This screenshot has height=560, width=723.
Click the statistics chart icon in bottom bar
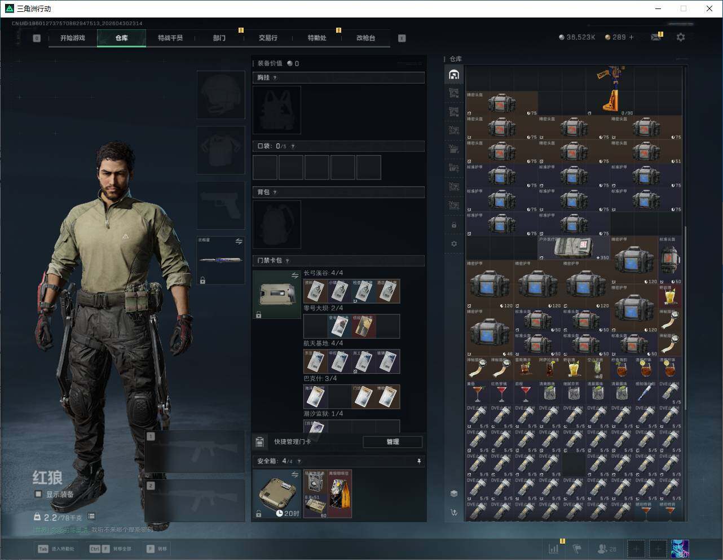pyautogui.click(x=554, y=549)
